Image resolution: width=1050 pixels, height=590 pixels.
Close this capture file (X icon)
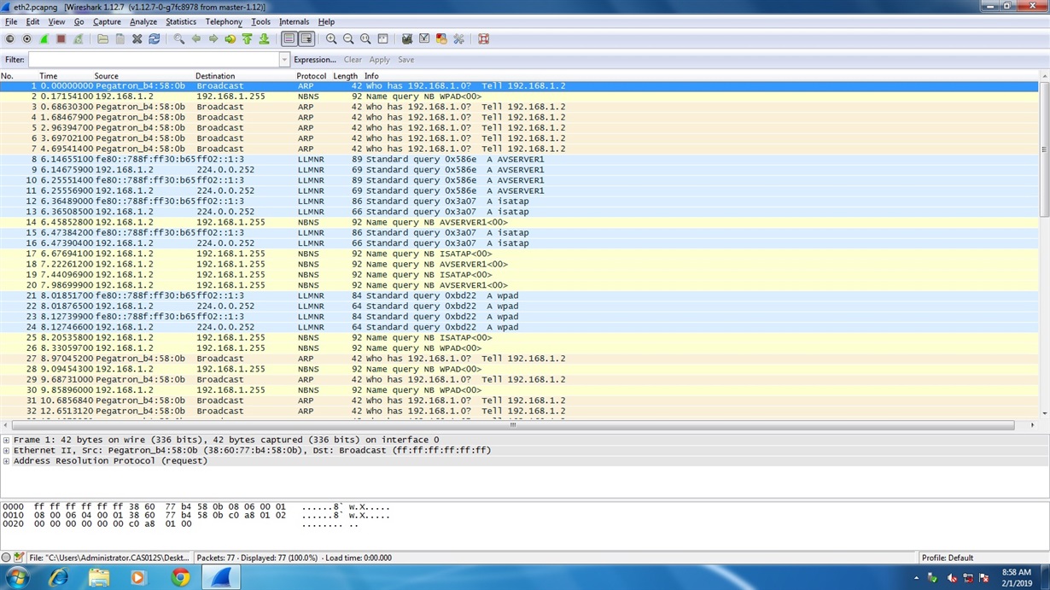[137, 39]
